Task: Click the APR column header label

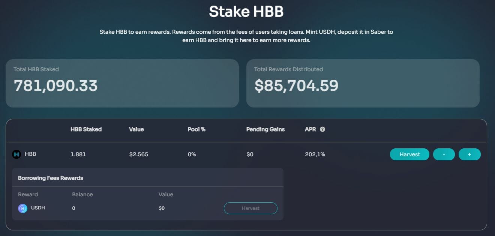Action: [x=310, y=129]
